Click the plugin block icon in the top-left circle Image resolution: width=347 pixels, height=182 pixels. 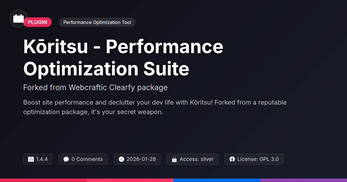click(x=19, y=18)
